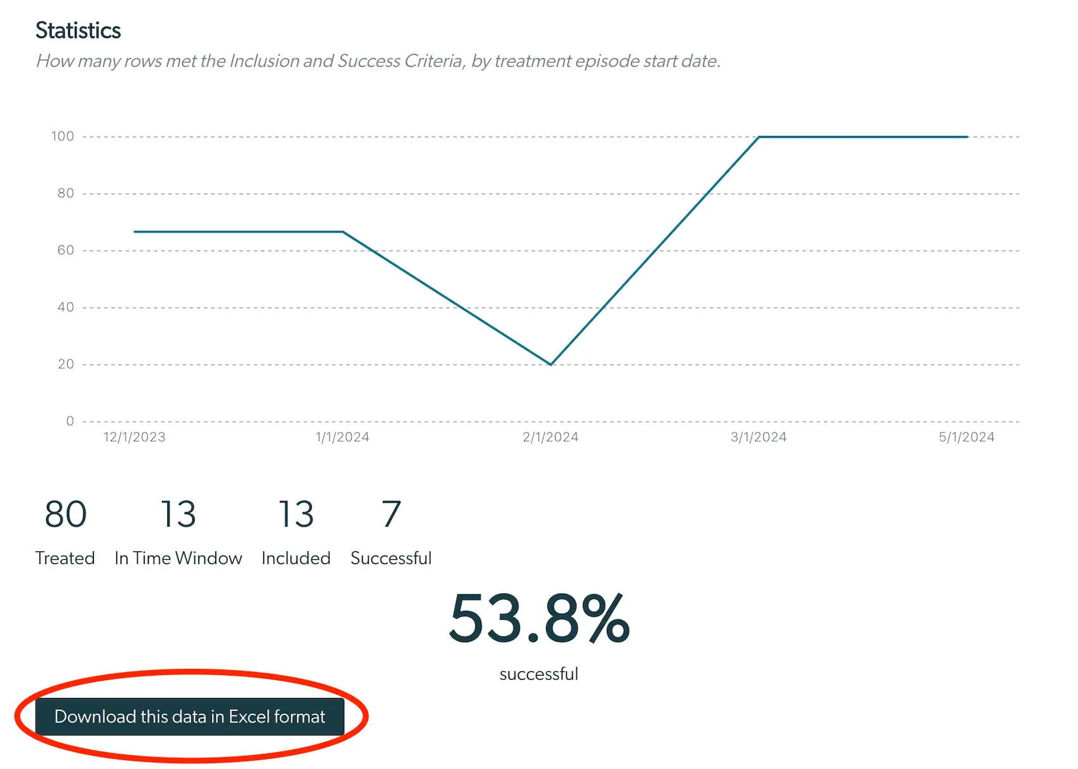Click the 100 gridline label

pyautogui.click(x=61, y=136)
